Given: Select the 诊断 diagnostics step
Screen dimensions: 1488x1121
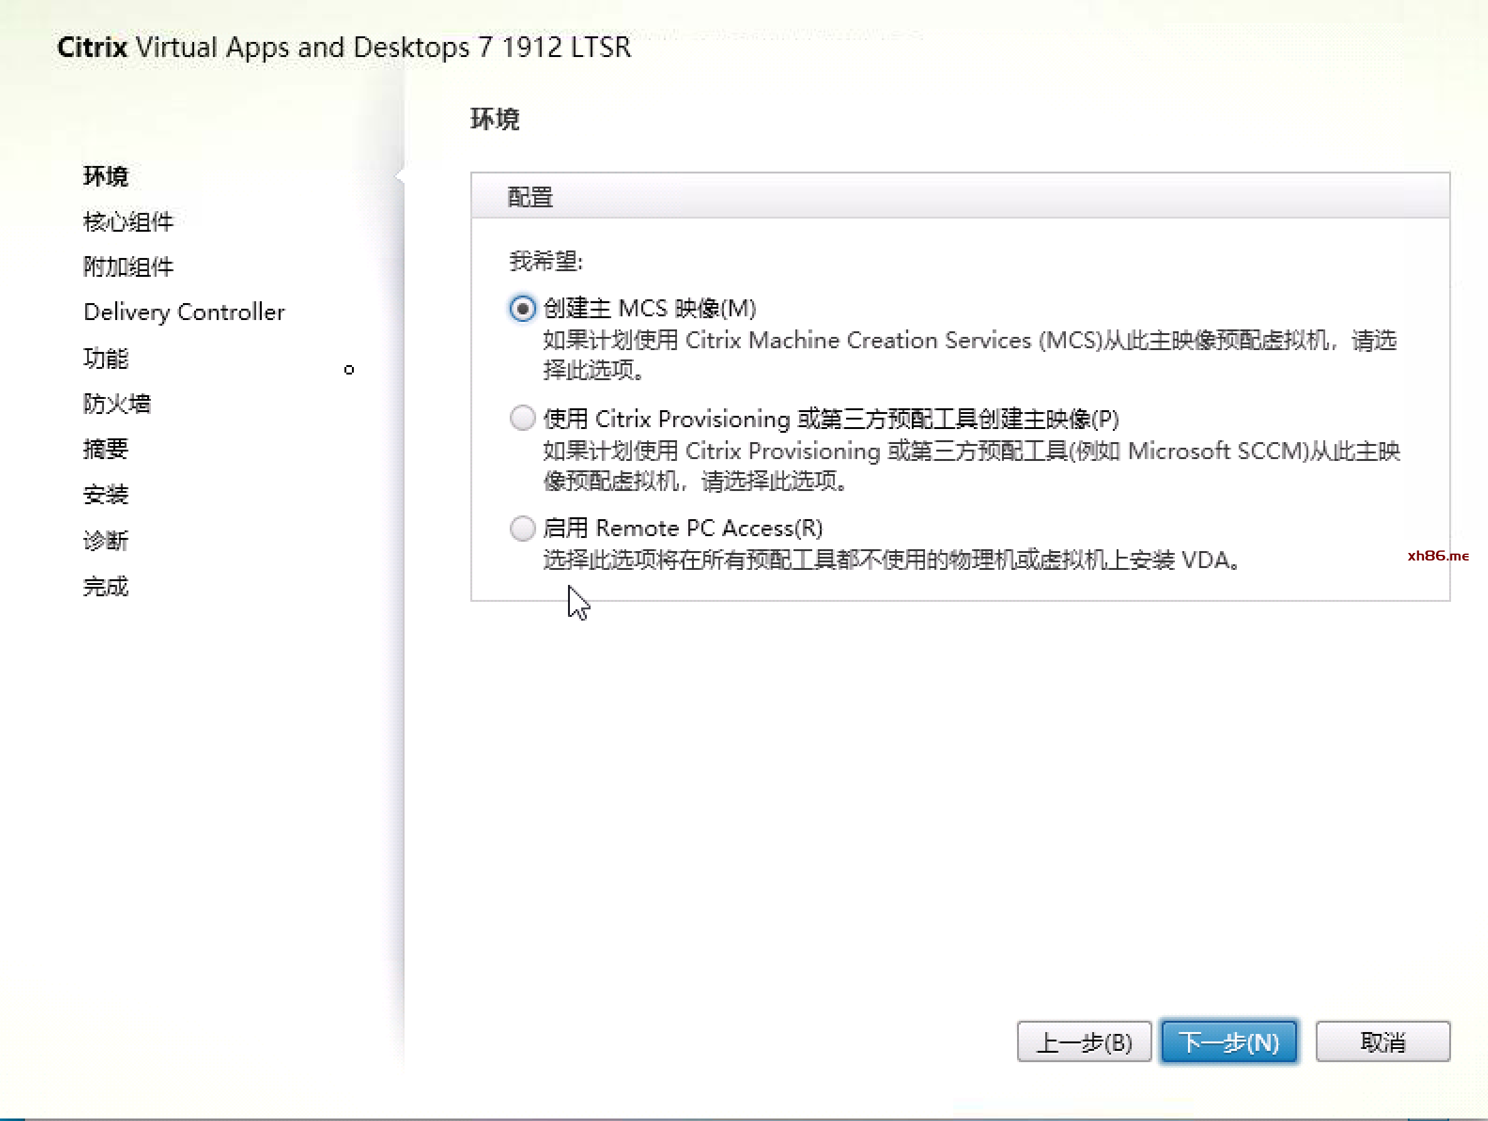Looking at the screenshot, I should pyautogui.click(x=106, y=540).
